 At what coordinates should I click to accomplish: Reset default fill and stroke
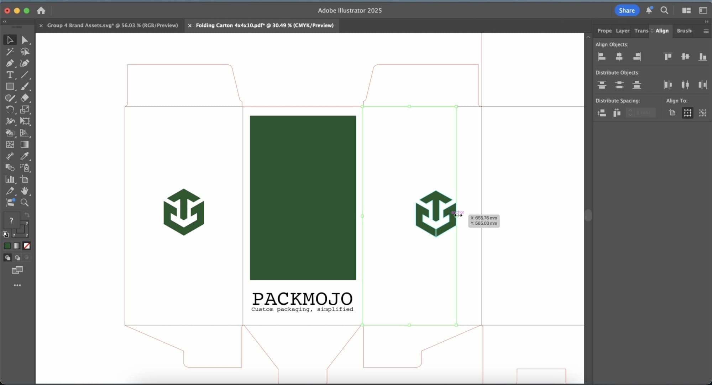coord(6,234)
